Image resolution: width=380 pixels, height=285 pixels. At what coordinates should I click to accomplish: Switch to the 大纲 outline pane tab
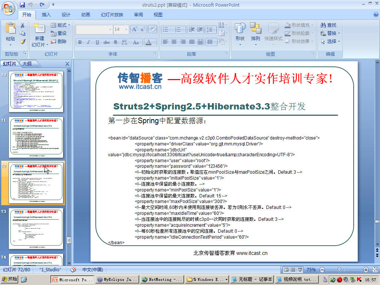coord(27,64)
